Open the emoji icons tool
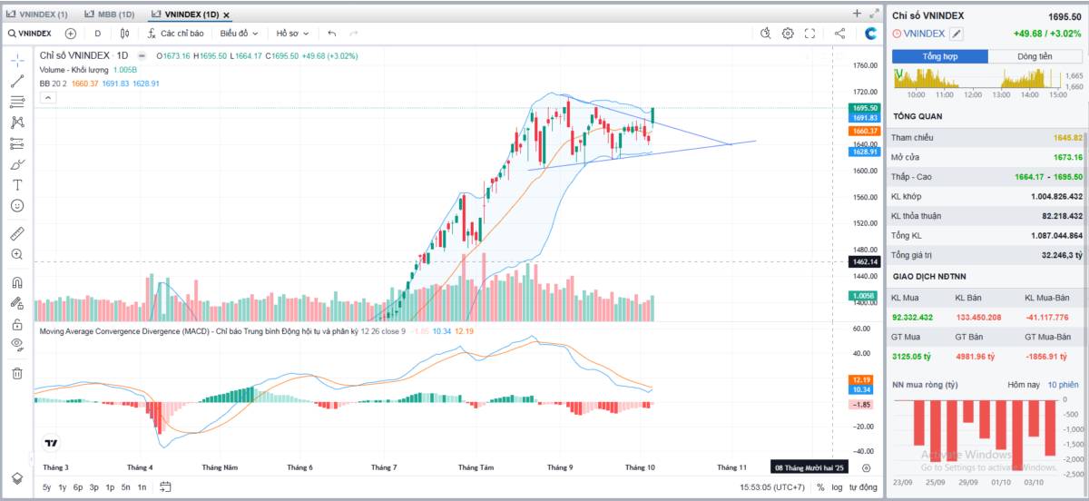The width and height of the screenshot is (1089, 501). 17,206
